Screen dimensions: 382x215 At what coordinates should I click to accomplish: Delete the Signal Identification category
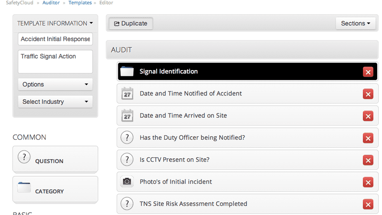tap(368, 72)
